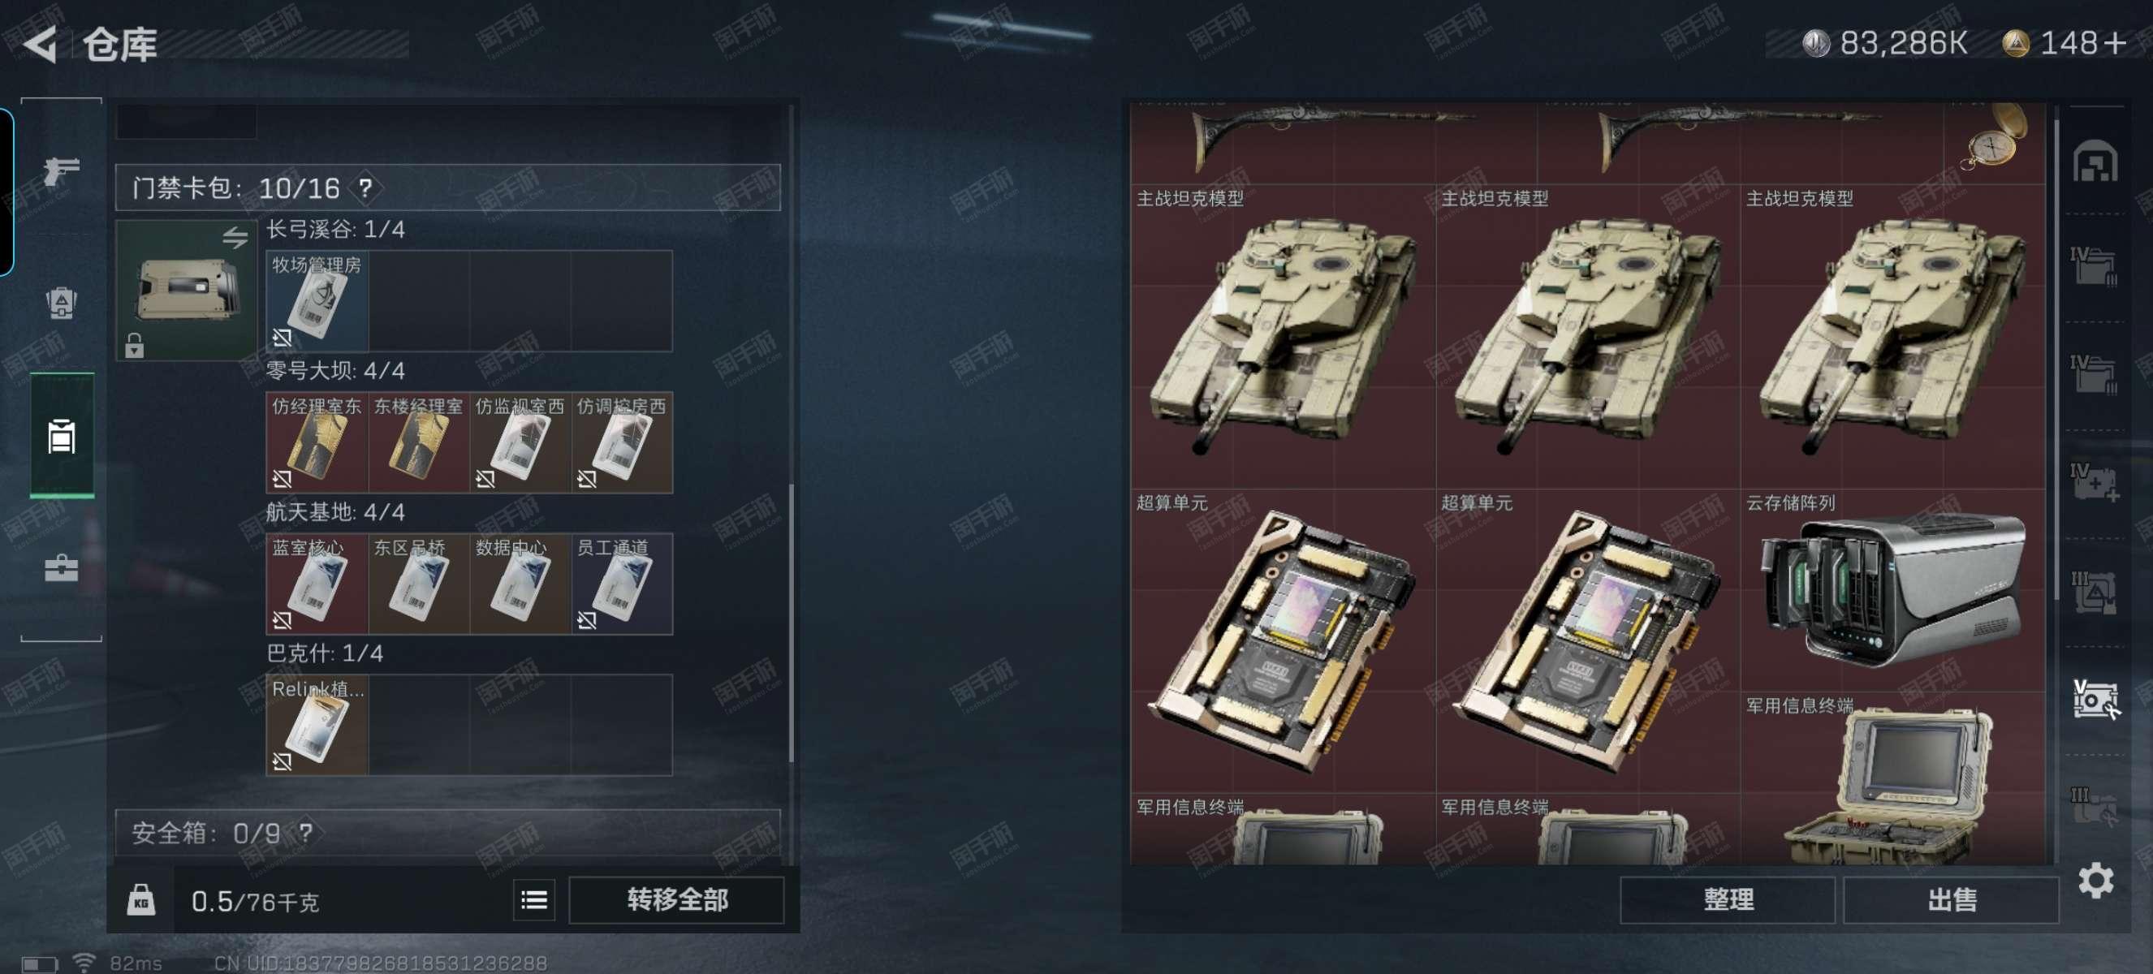Click the 出售 sell button

(x=1951, y=899)
